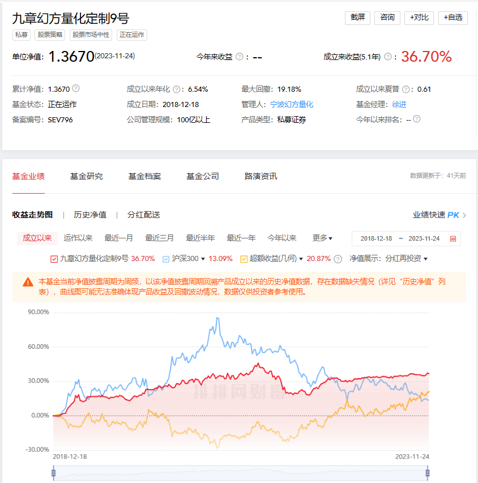The width and height of the screenshot is (478, 483).
Task: Select 最近一年 period
Action: click(x=241, y=238)
